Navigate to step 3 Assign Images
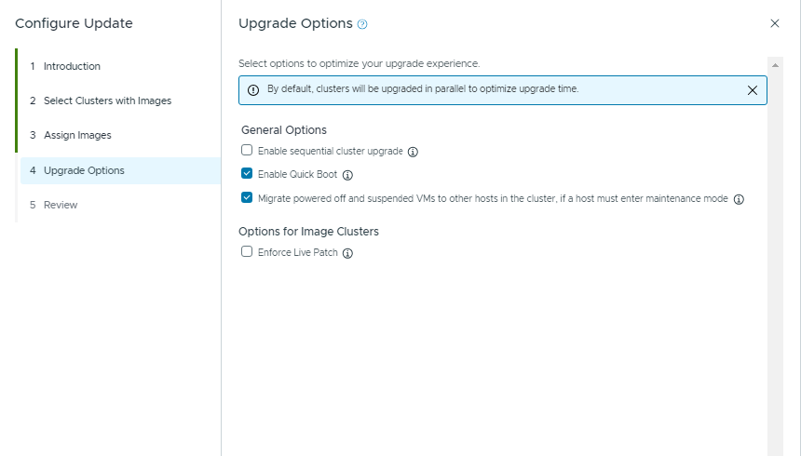801x456 pixels. click(77, 135)
